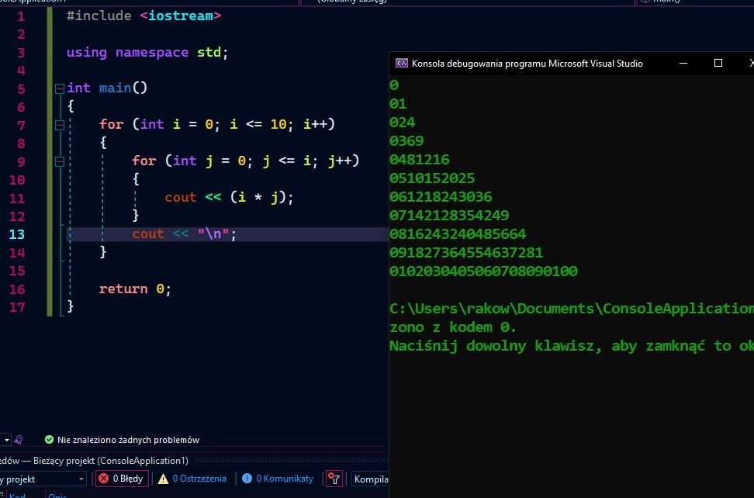
Task: Click on 'namespace' keyword in line 3
Action: coord(151,53)
